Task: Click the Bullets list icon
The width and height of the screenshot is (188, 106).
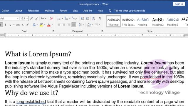Action: (x=59, y=18)
